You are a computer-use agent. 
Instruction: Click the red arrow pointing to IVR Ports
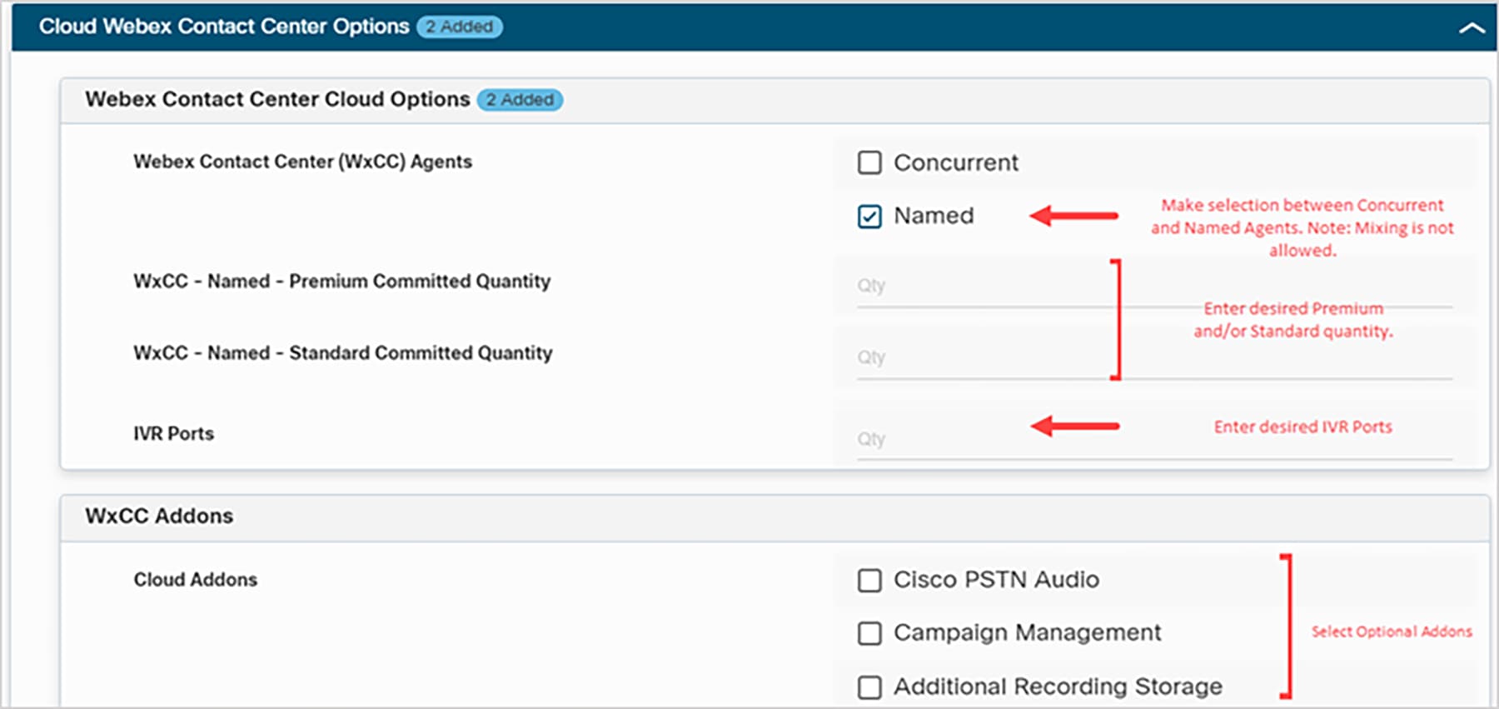tap(1074, 427)
